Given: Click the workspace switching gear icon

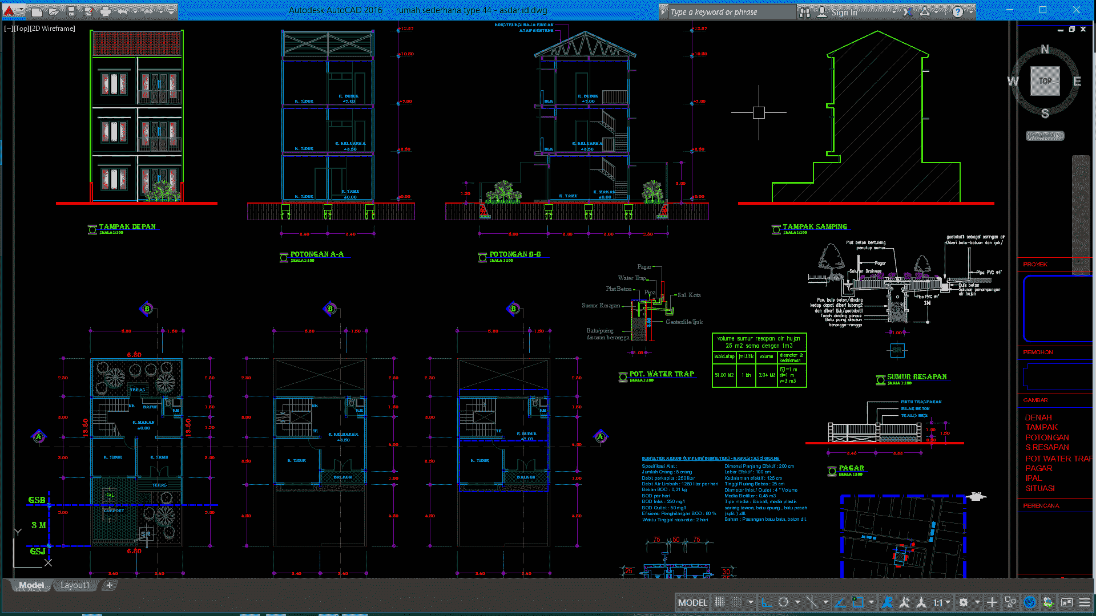Looking at the screenshot, I should tap(964, 602).
